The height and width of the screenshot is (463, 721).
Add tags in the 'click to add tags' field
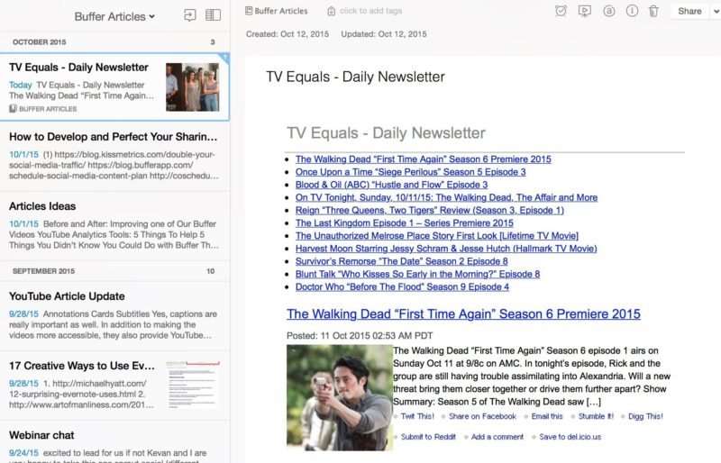pyautogui.click(x=370, y=11)
